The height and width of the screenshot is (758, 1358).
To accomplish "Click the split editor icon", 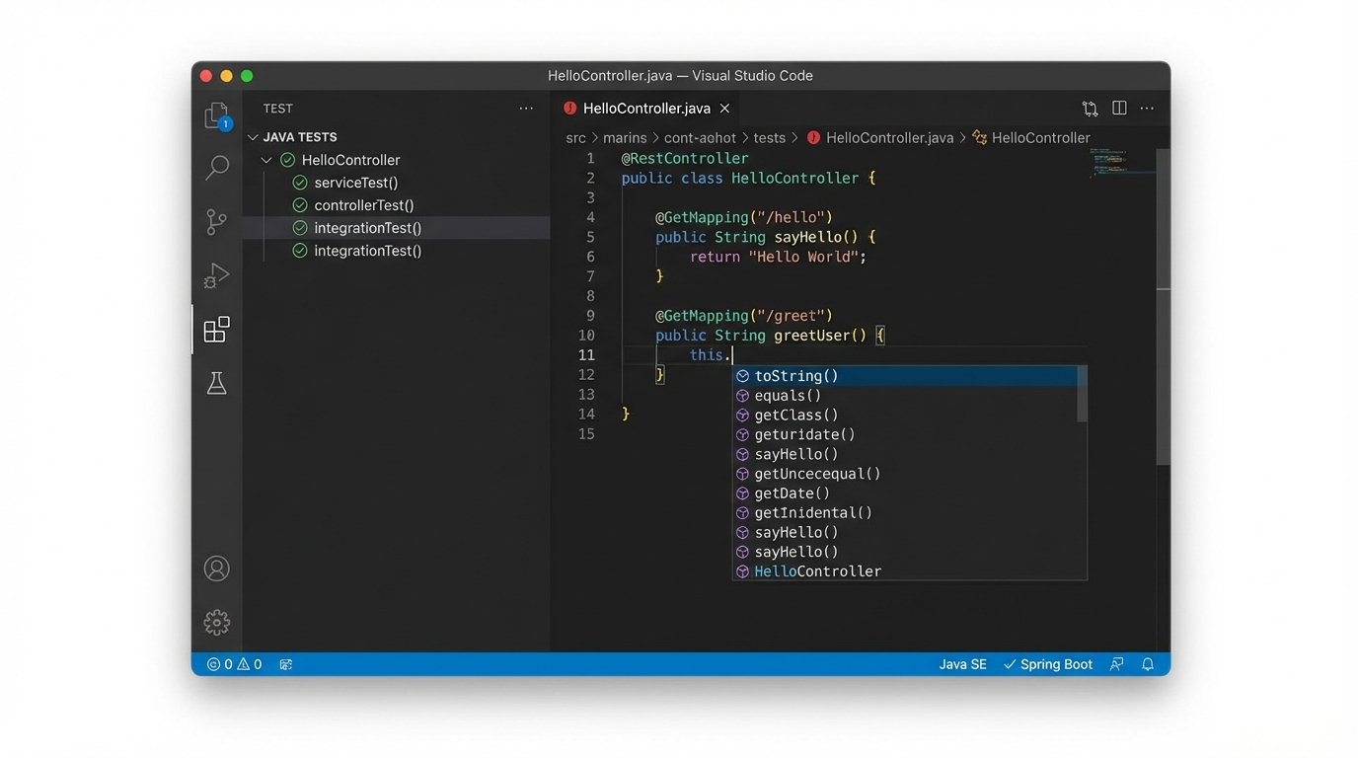I will tap(1119, 109).
